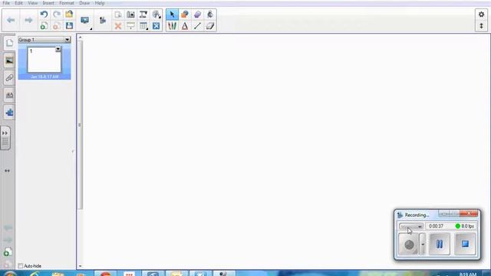Go to the next page using the forward arrow
Screen dimensions: 491x276
28,20
